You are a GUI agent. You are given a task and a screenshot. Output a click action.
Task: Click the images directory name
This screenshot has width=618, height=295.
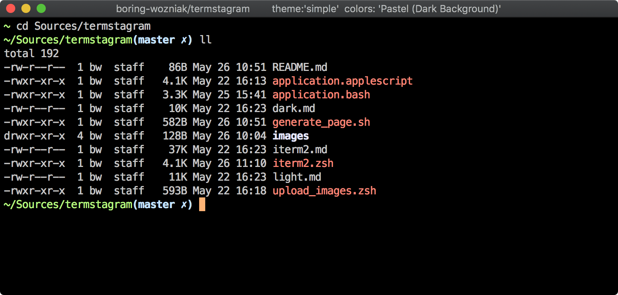[290, 136]
